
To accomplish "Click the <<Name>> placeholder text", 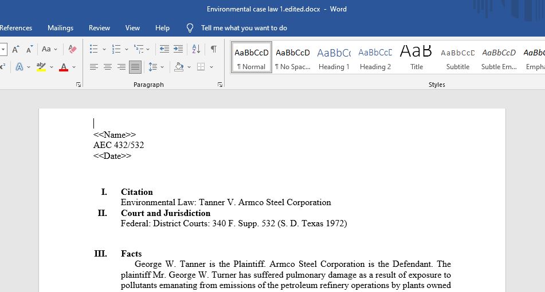I will pos(115,135).
